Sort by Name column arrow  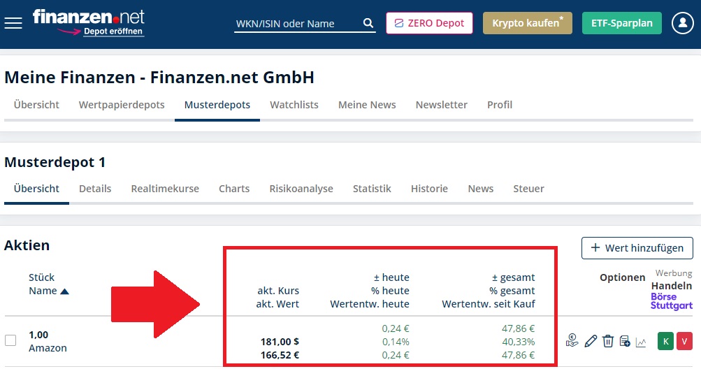pyautogui.click(x=64, y=291)
